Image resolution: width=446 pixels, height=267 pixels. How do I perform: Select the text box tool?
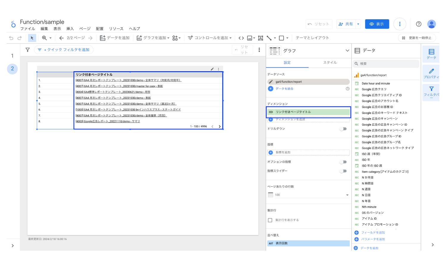[260, 38]
